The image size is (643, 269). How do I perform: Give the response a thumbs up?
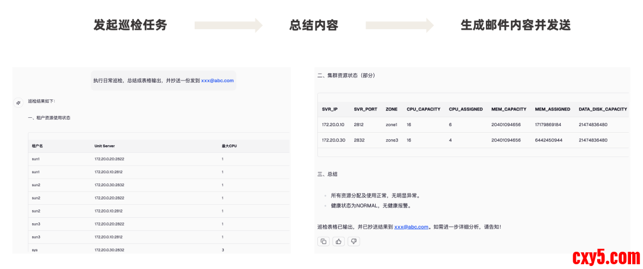point(339,241)
